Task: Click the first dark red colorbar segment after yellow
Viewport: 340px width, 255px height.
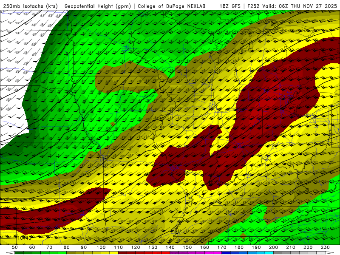Action: pos(122,253)
